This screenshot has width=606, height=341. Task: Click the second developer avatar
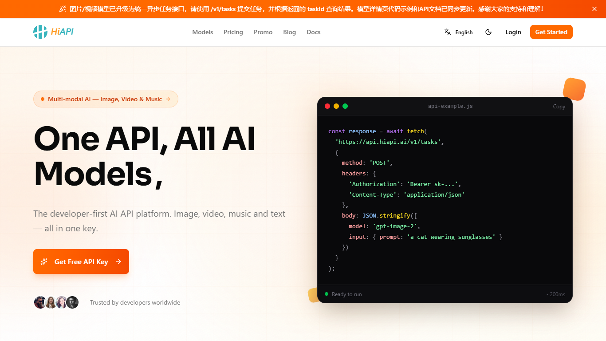51,302
